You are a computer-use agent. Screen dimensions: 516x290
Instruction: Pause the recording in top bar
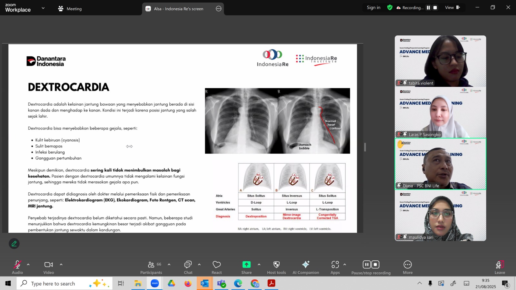tap(428, 8)
